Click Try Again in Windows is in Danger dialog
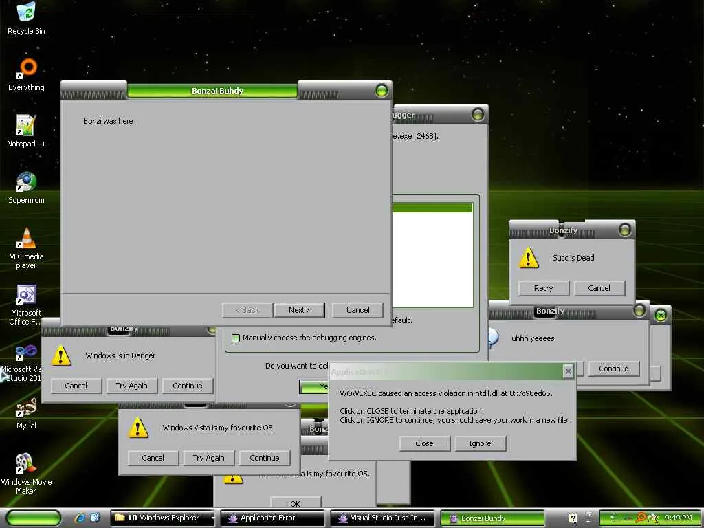This screenshot has width=704, height=528. click(131, 386)
